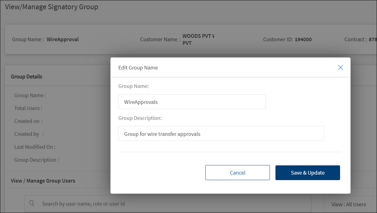
Task: Select the Group Details section header
Action: pyautogui.click(x=26, y=77)
